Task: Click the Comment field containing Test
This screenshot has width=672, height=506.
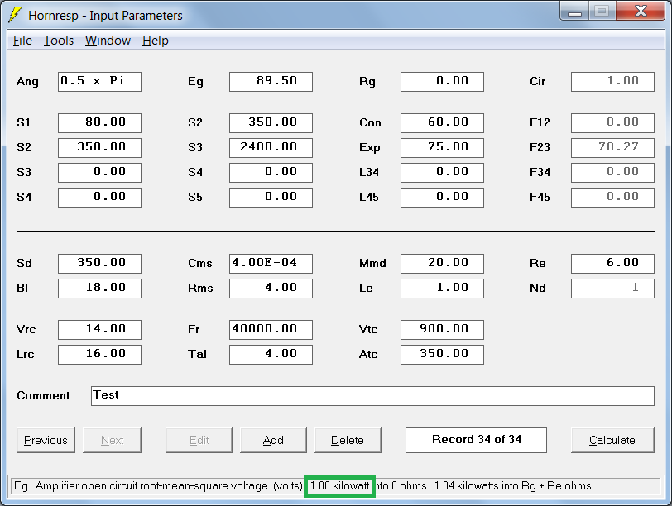Action: pos(372,395)
